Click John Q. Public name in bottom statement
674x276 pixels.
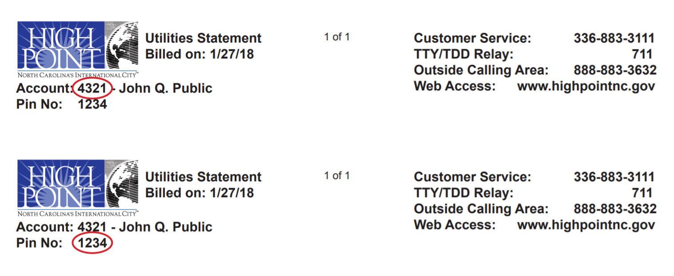click(x=166, y=227)
